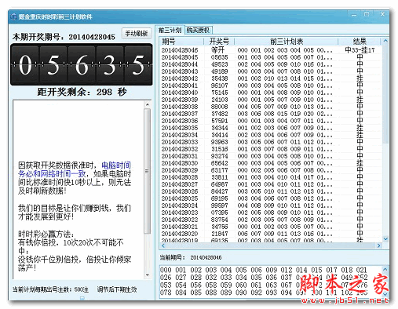Image resolution: width=398 pixels, height=309 pixels.
Task: Select row 20140428037 with 37482
Action: pos(271,114)
